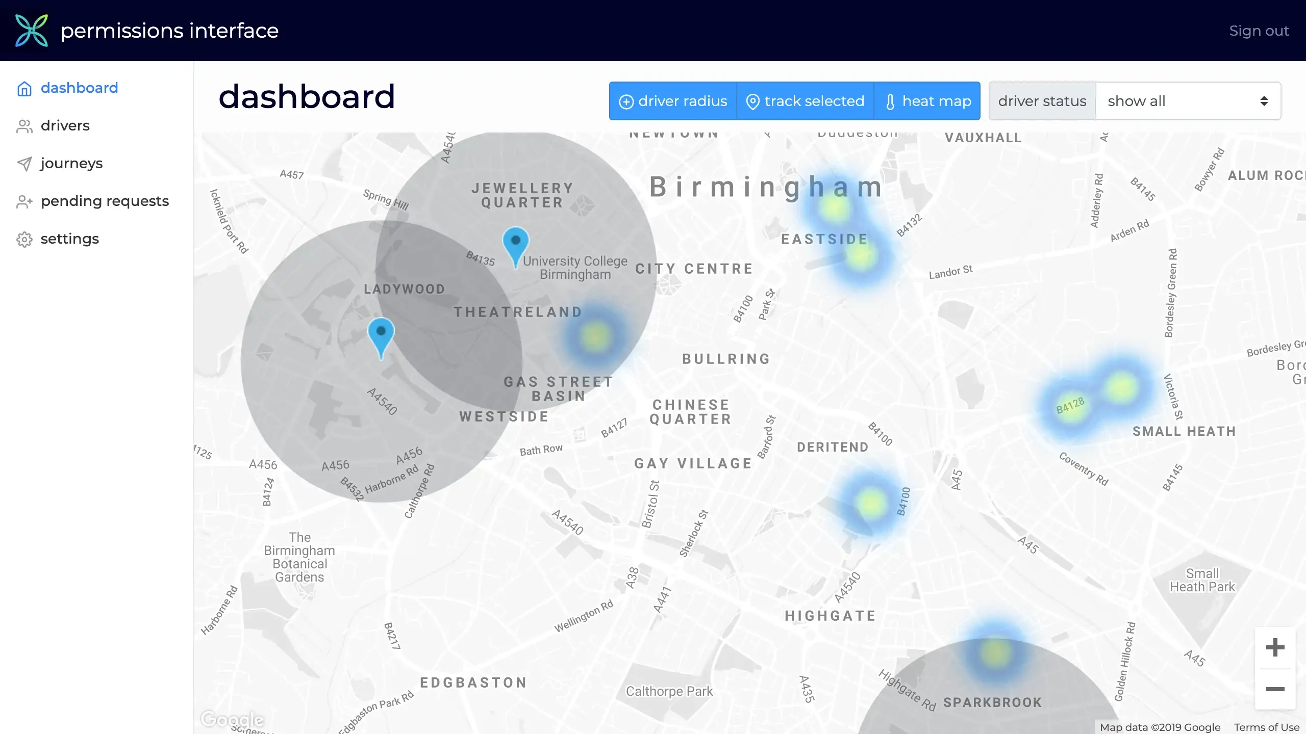
Task: Toggle driver radius display off
Action: 673,100
